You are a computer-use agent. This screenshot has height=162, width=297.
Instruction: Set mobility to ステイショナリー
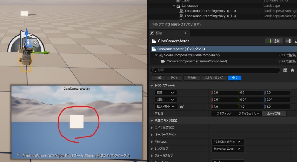pos(249,114)
